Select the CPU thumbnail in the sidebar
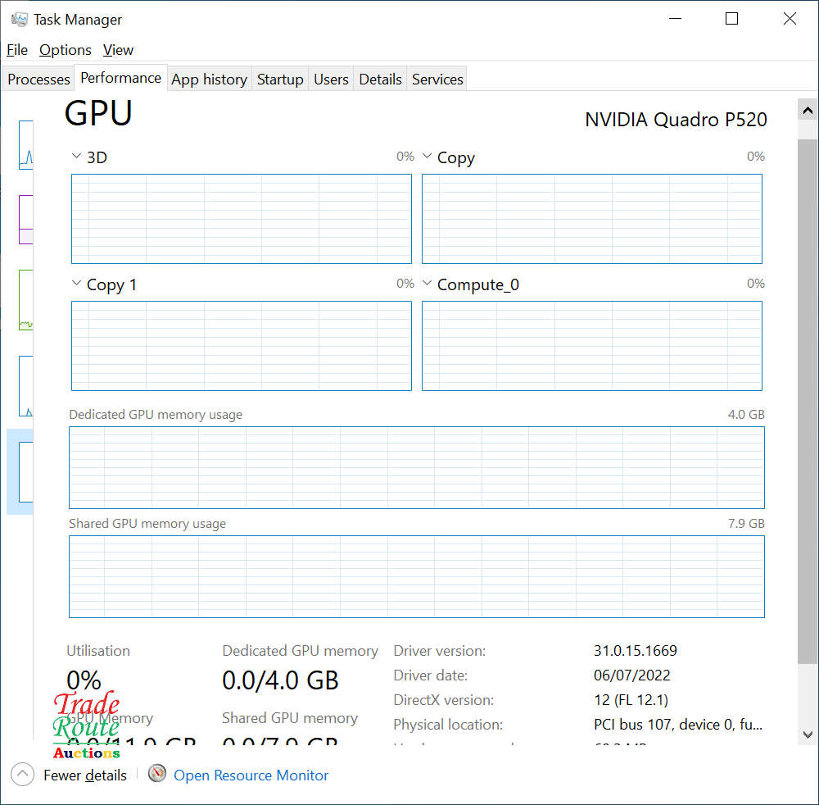819x805 pixels. pos(26,145)
